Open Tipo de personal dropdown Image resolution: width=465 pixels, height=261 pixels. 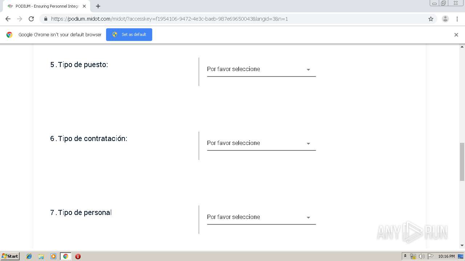click(x=261, y=217)
